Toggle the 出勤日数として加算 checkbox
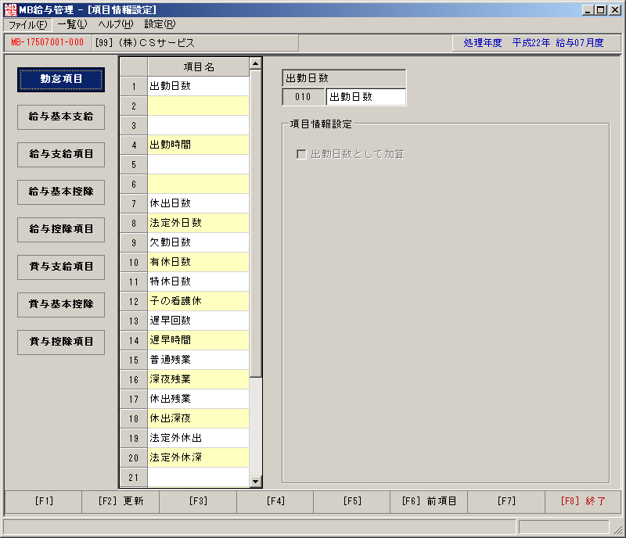This screenshot has height=538, width=626. tap(301, 154)
